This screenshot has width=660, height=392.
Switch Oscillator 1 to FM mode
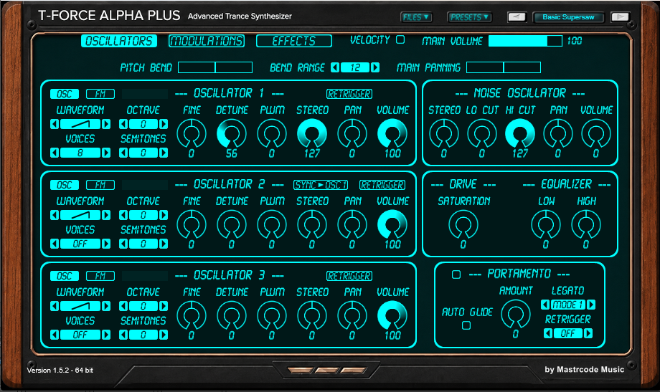pyautogui.click(x=100, y=94)
